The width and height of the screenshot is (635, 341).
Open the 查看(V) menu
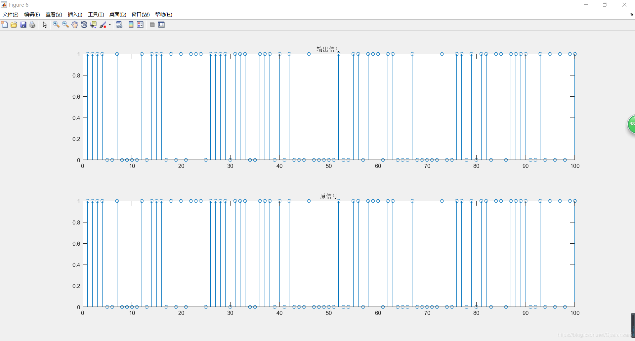pyautogui.click(x=54, y=15)
